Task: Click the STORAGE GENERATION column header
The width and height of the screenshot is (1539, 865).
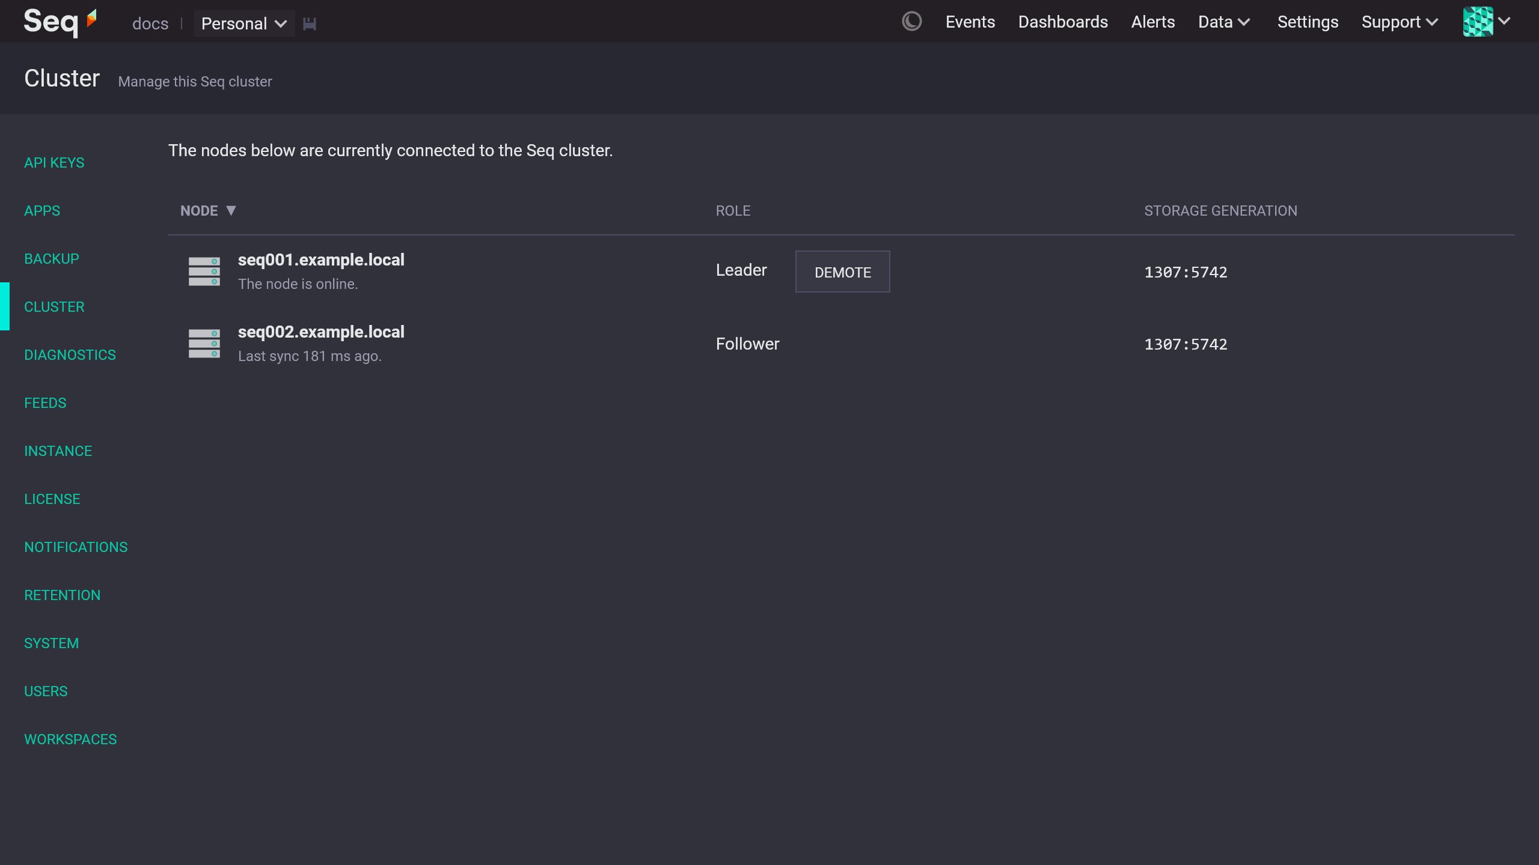Action: (1220, 211)
